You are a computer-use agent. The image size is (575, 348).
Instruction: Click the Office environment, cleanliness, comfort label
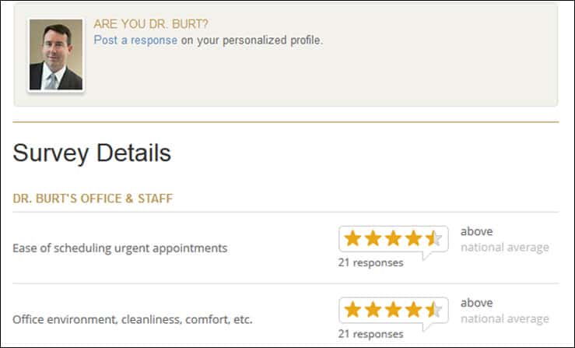pos(132,319)
